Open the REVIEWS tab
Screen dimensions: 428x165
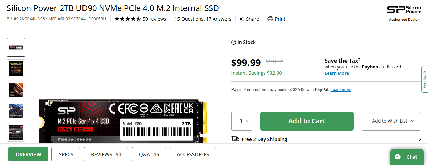106,154
